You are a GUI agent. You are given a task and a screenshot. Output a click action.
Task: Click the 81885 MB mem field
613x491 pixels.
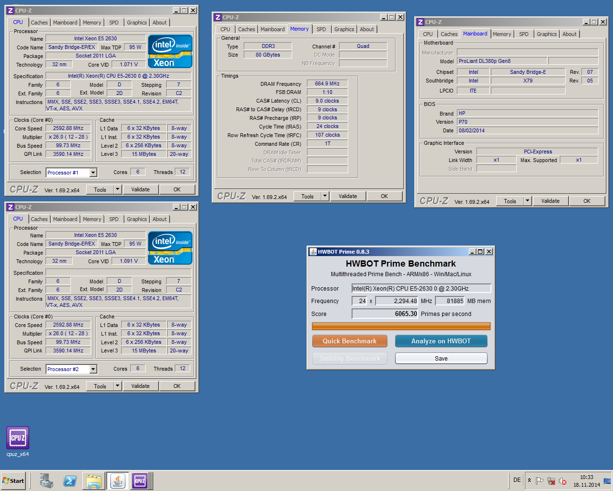450,301
